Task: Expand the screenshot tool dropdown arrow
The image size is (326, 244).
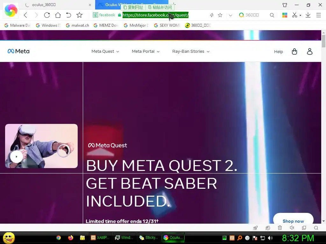Action: [x=300, y=15]
